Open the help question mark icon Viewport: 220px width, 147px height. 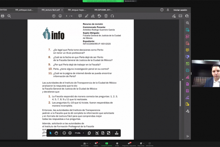(162, 10)
